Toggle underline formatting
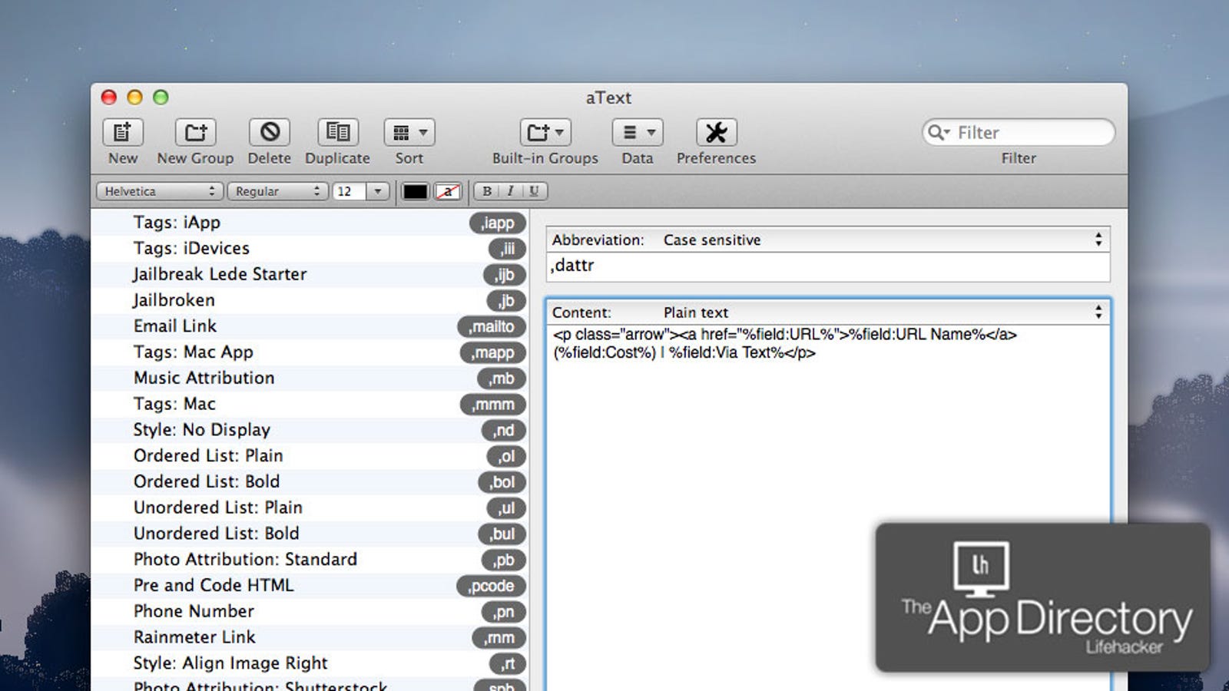This screenshot has height=691, width=1229. (534, 191)
